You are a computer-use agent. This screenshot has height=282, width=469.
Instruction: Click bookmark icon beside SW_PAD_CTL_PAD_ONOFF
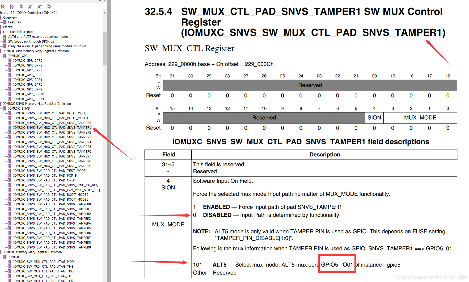coord(10,180)
